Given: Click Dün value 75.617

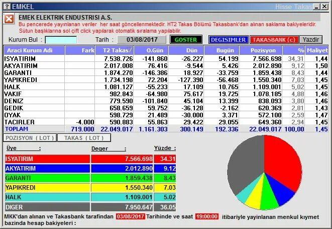Looking at the screenshot, I should click(193, 94).
